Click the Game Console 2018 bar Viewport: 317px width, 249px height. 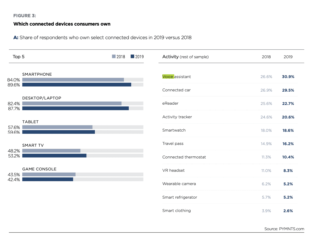[x=49, y=174]
